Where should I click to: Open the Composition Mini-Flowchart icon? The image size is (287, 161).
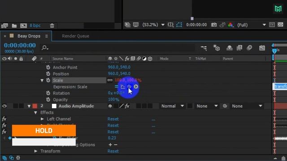tap(204, 48)
